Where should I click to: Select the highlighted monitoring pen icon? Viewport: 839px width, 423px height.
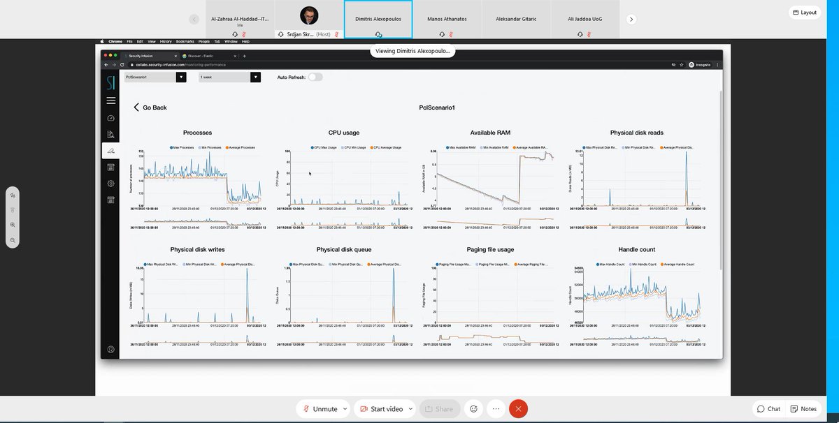110,150
